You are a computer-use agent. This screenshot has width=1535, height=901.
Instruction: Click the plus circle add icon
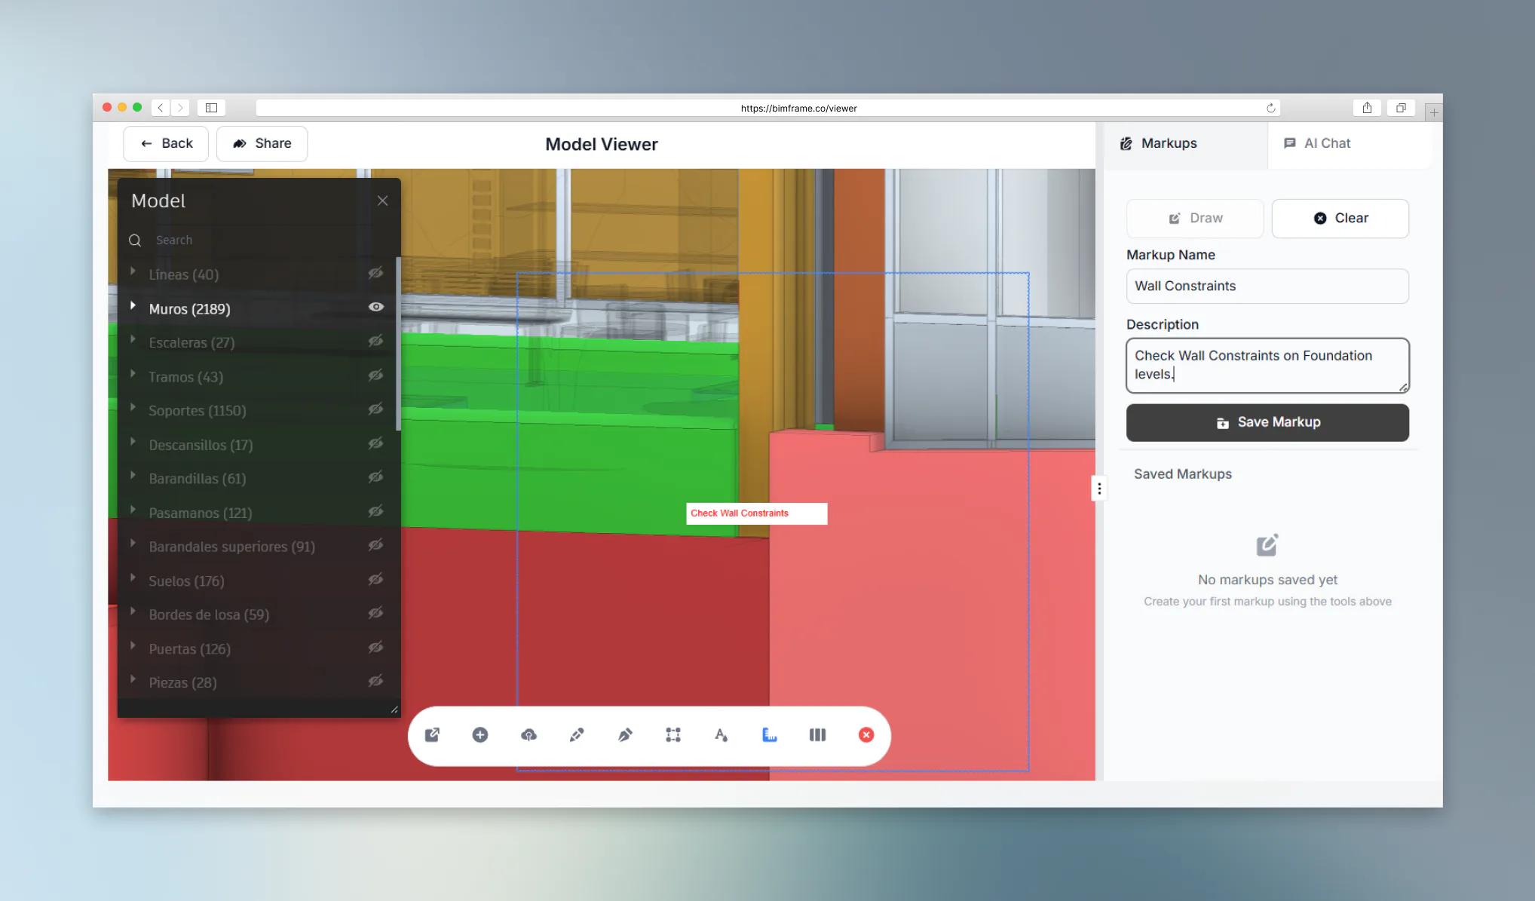[x=480, y=735]
